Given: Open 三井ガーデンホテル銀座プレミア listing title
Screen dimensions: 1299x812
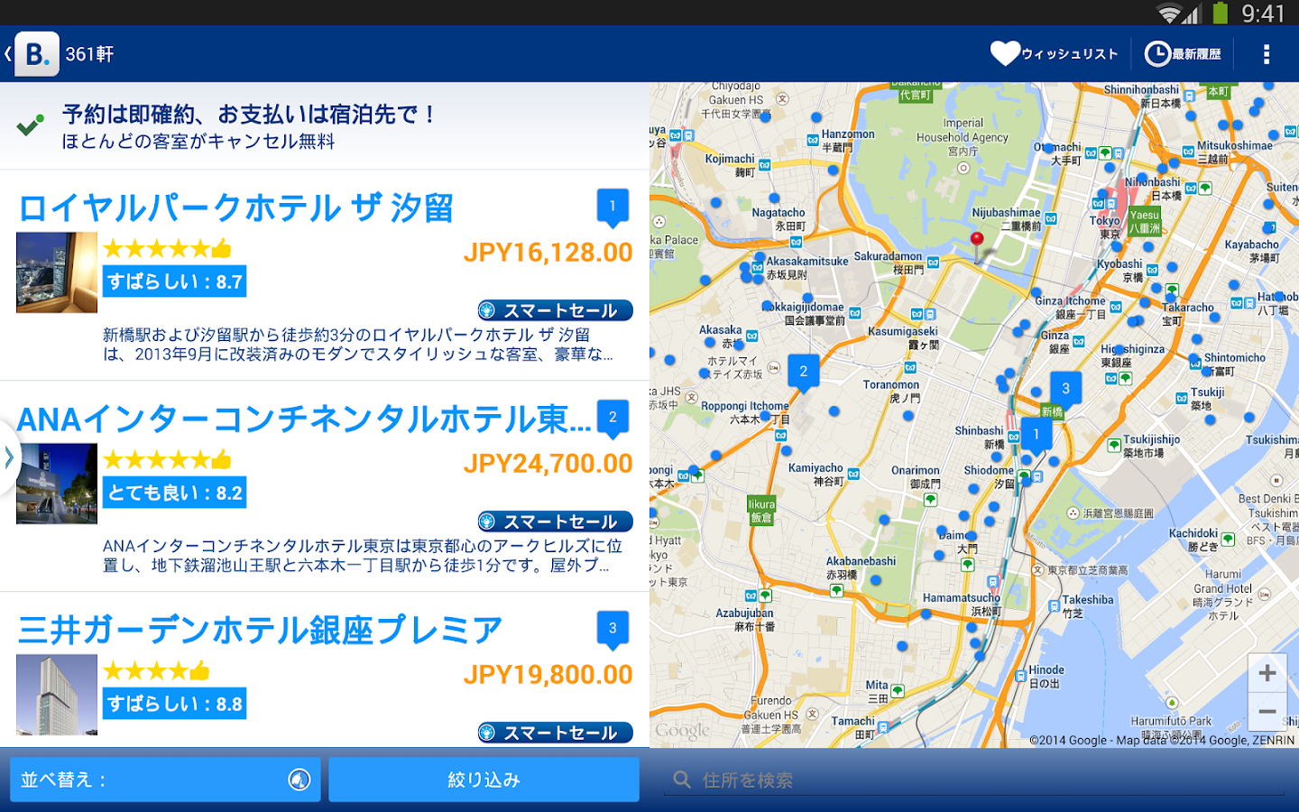Looking at the screenshot, I should click(260, 631).
